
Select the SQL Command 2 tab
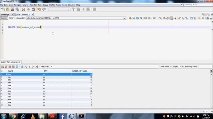[23, 15]
